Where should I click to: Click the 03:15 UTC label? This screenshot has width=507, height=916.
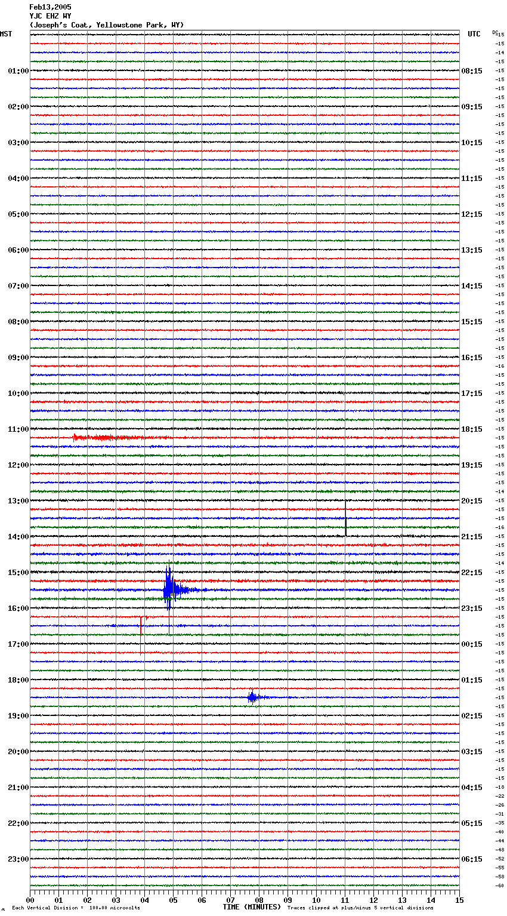point(472,752)
